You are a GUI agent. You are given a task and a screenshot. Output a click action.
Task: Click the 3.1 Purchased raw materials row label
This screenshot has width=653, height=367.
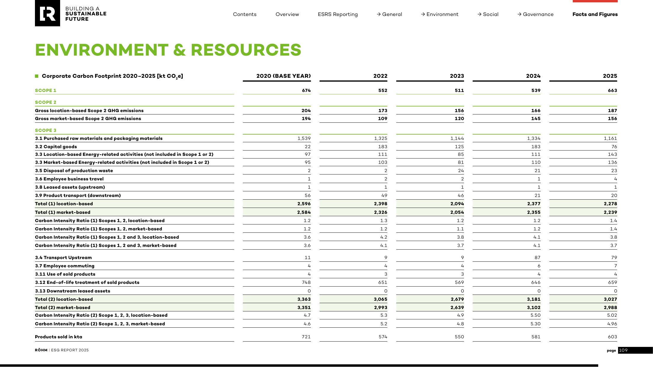tap(99, 138)
